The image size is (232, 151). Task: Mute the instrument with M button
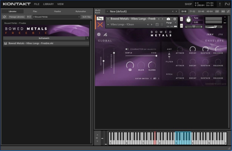tap(182, 26)
